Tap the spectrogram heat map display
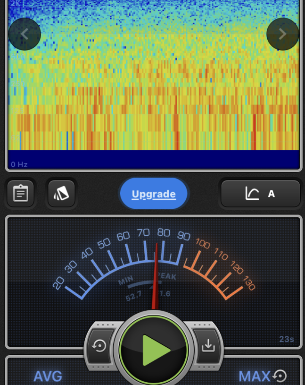This screenshot has height=385, width=305. click(x=154, y=94)
